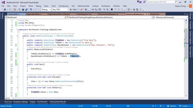Click the Undo arrow icon
The width and height of the screenshot is (193, 108).
(31, 10)
